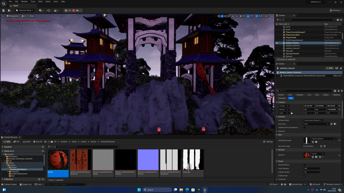The width and height of the screenshot is (344, 193).
Task: Select SkyLight in the Outliner
Action: tap(289, 51)
